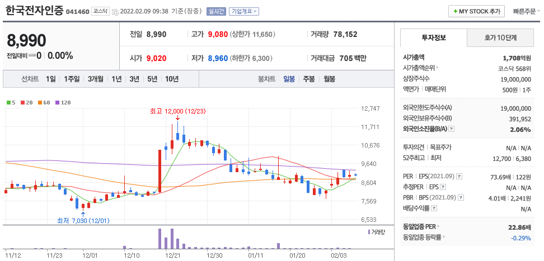Click the arrow next to 시가총액순위

(437, 68)
